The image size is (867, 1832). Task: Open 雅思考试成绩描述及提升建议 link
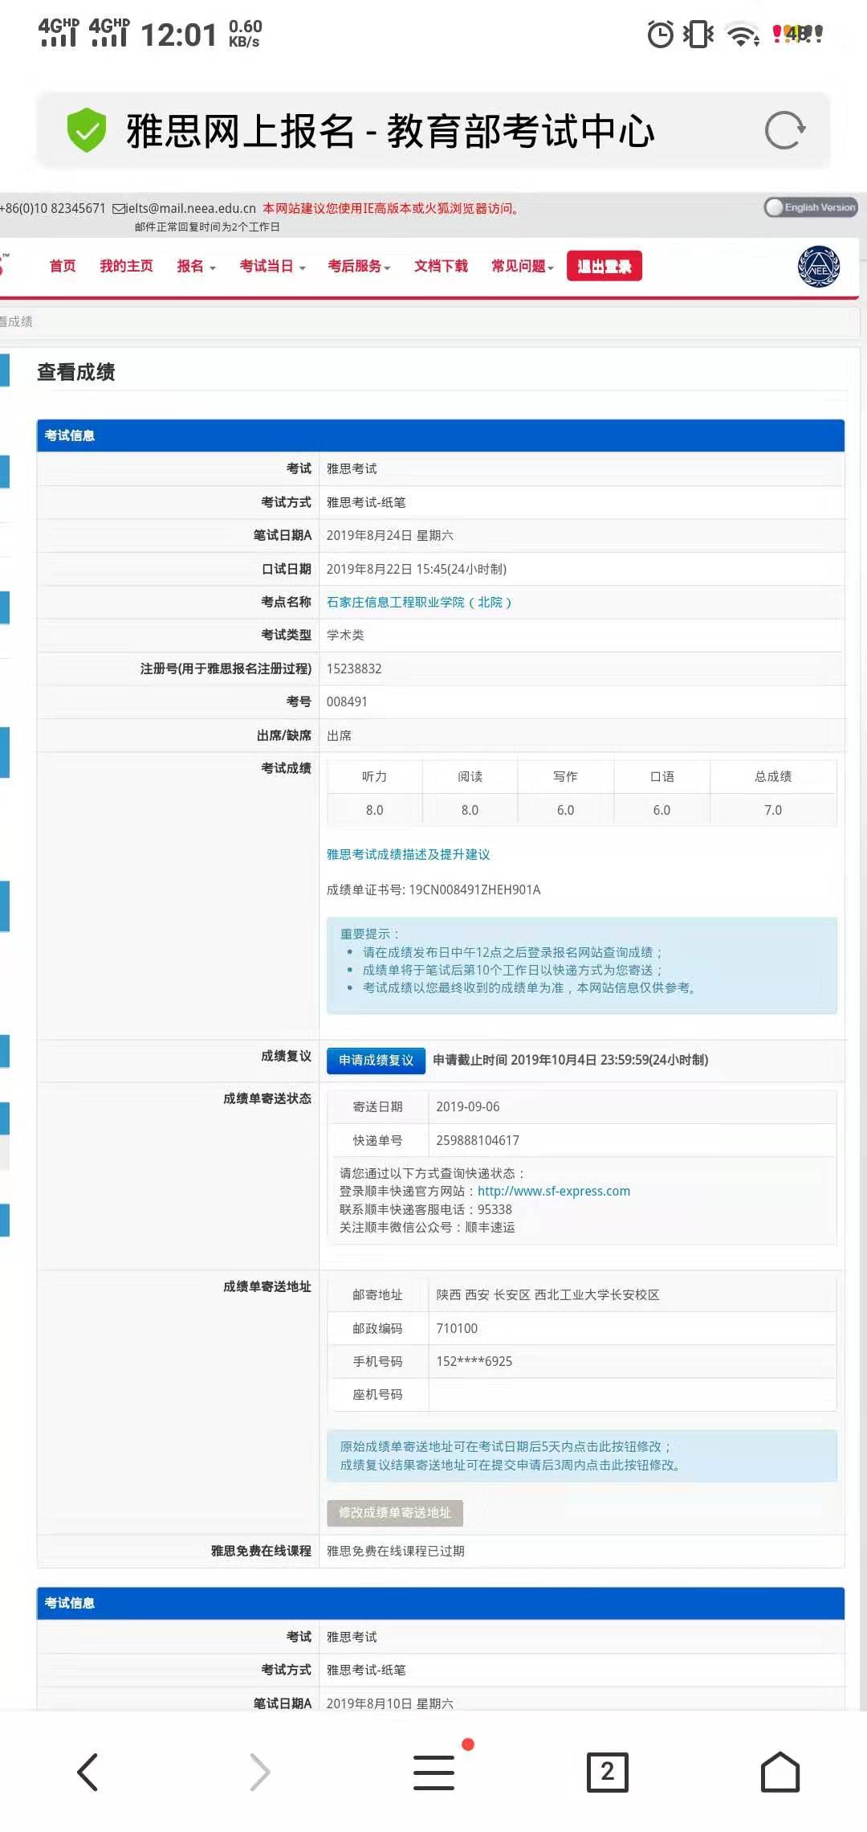[x=408, y=855]
